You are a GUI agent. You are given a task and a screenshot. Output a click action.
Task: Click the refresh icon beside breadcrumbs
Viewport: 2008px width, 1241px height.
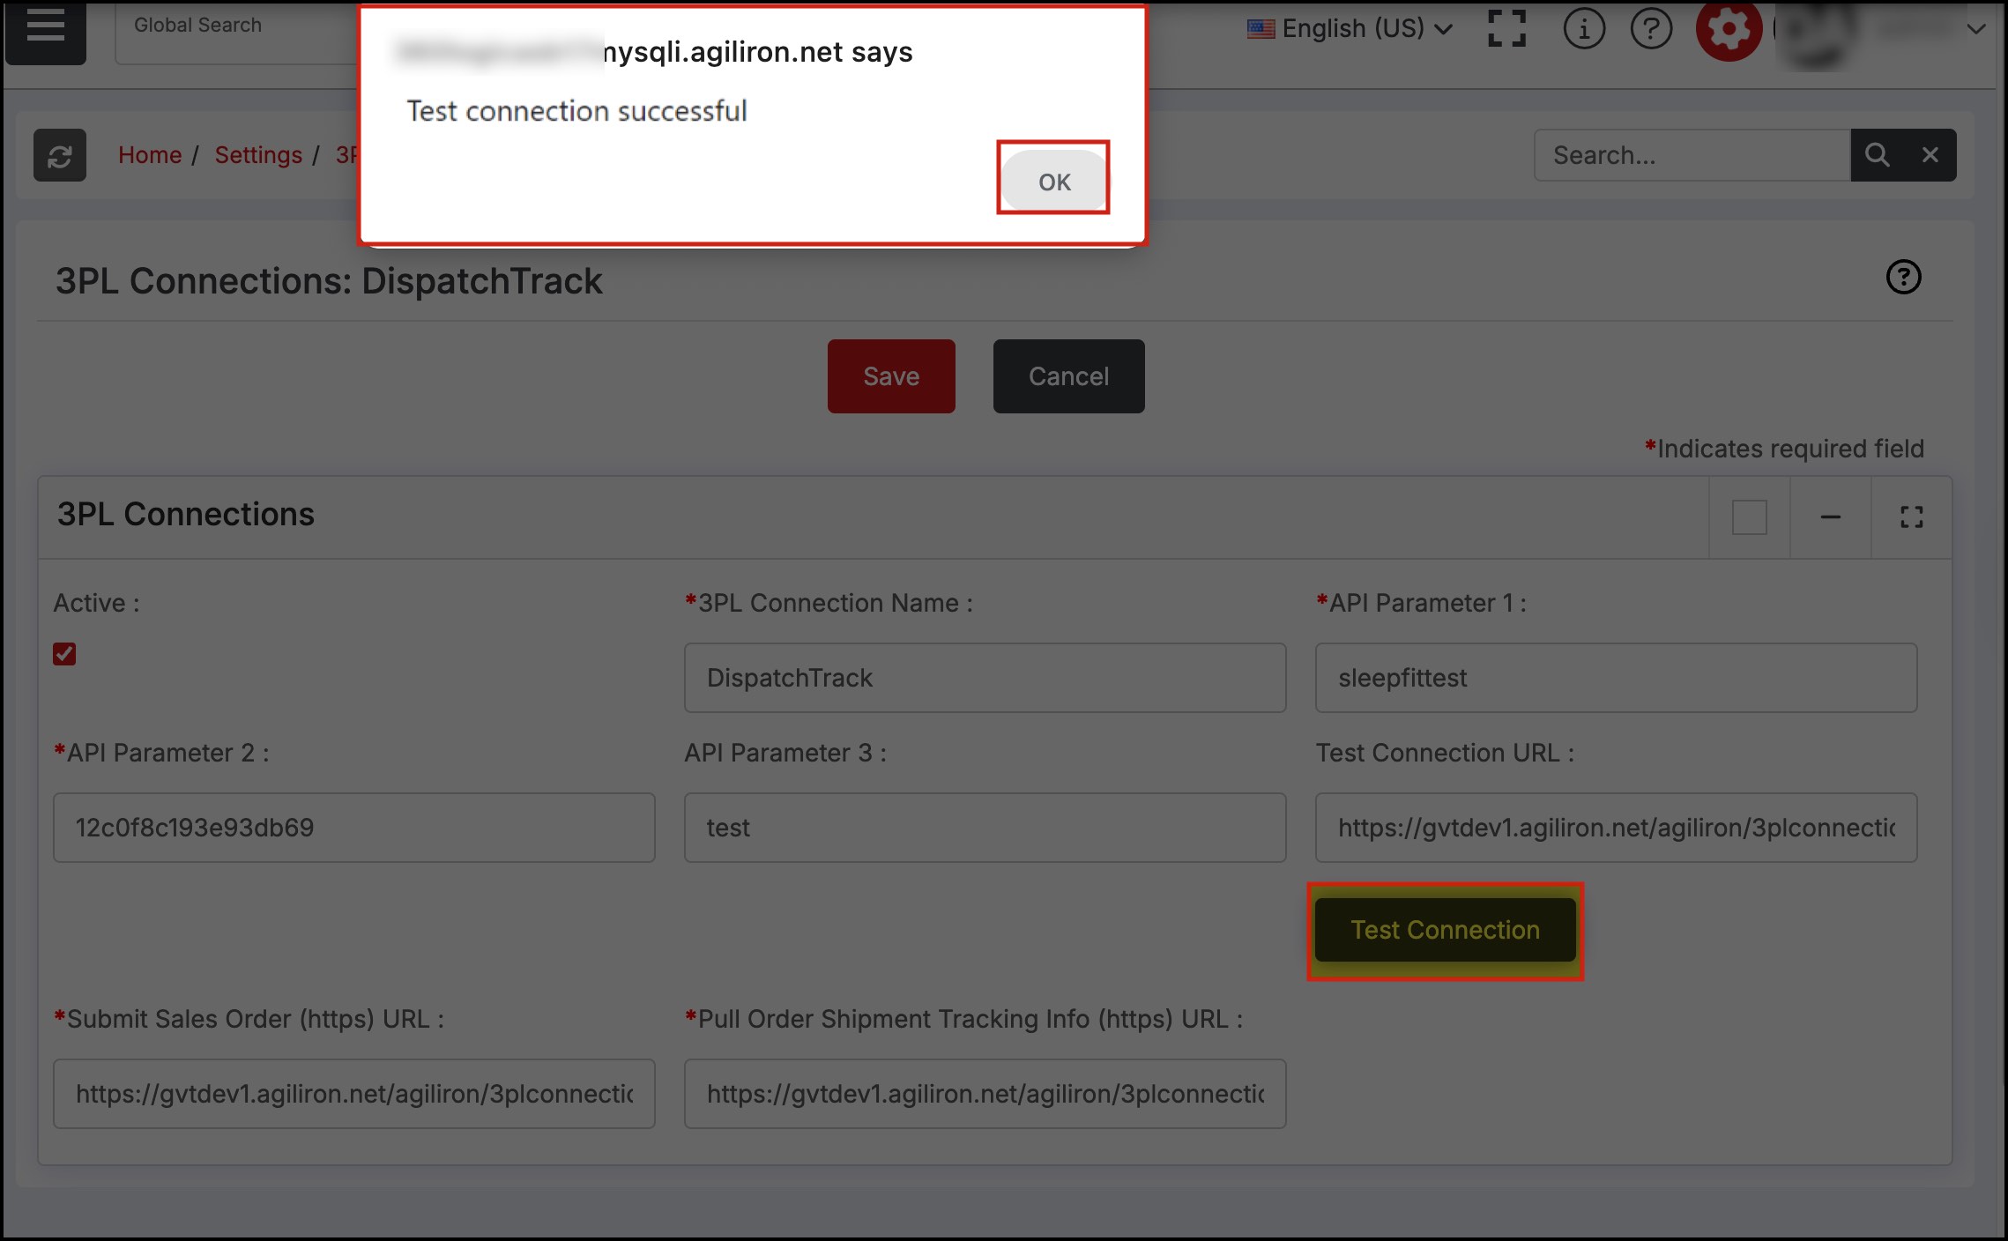point(60,155)
